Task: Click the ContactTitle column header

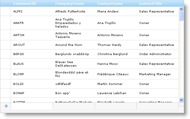Action: tap(151, 4)
